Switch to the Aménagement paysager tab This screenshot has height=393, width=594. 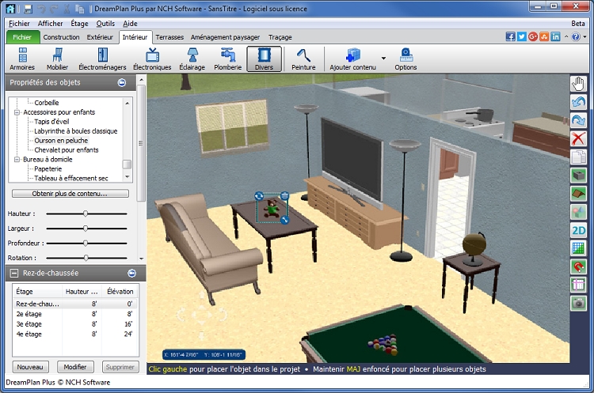(225, 37)
